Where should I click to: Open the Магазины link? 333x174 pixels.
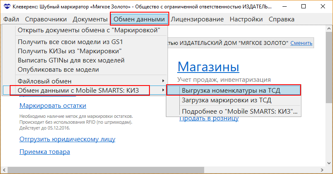[x=208, y=67]
